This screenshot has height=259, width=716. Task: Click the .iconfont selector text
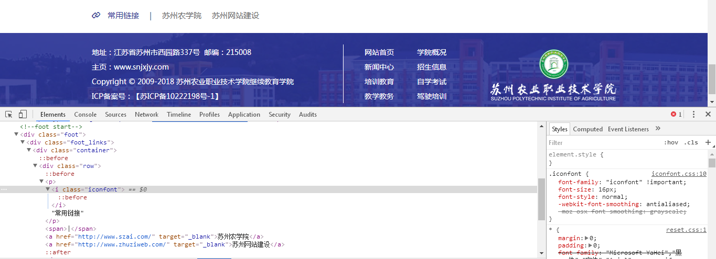pos(565,174)
